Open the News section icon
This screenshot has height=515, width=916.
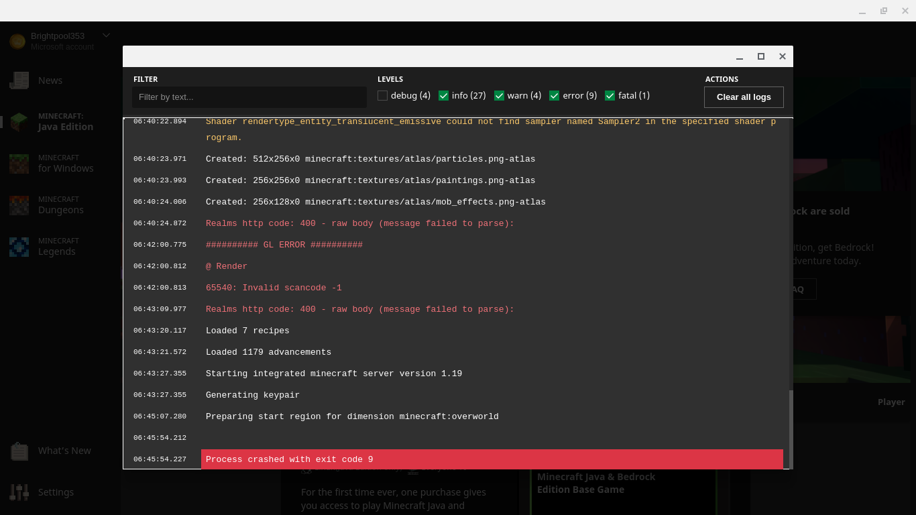pos(19,80)
